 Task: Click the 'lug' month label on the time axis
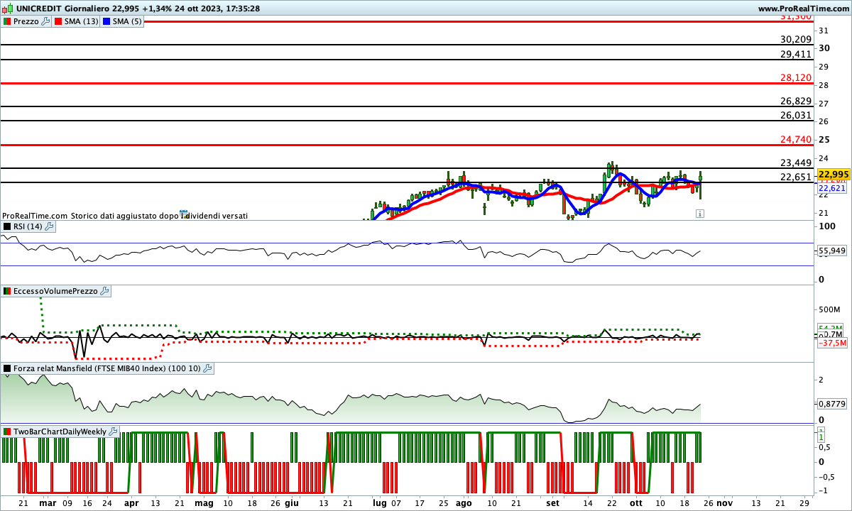(379, 502)
